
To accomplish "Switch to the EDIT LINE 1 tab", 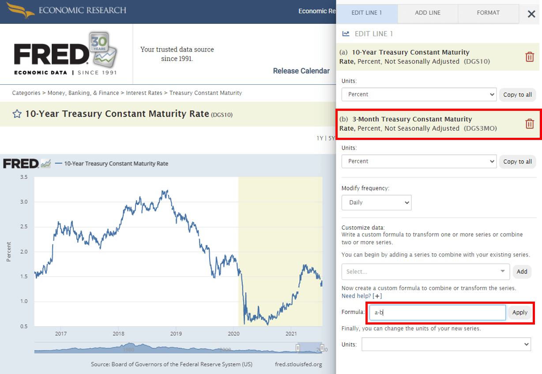I will [367, 13].
